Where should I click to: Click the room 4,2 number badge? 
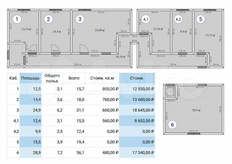(178, 19)
